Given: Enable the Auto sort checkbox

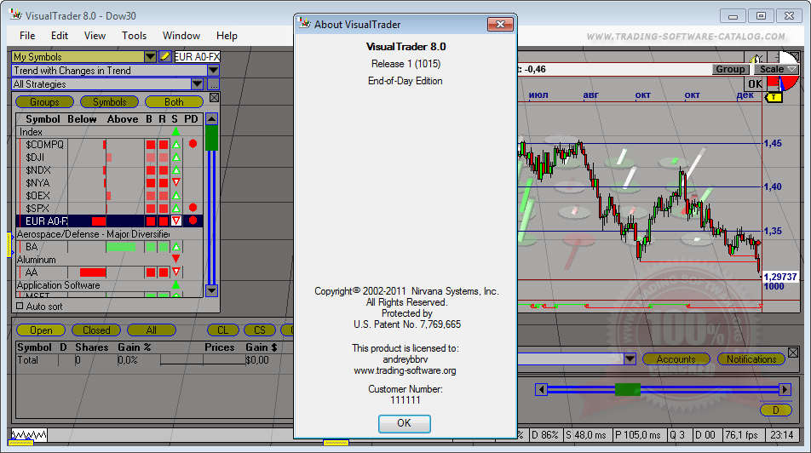Looking at the screenshot, I should [x=20, y=306].
